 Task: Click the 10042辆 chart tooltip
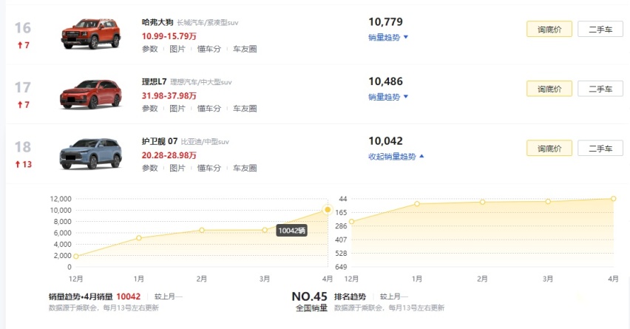coord(291,231)
